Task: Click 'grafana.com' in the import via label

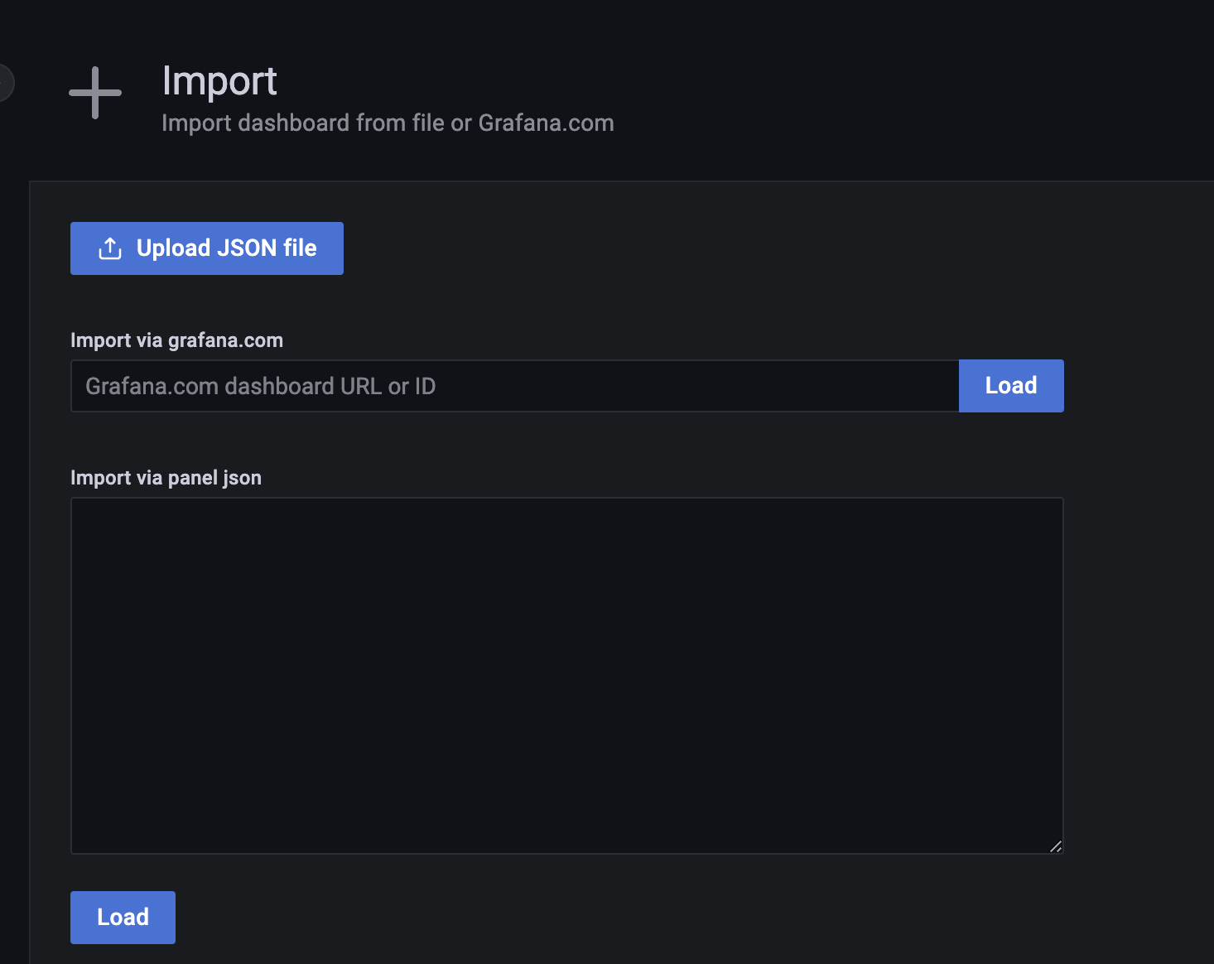Action: click(225, 340)
